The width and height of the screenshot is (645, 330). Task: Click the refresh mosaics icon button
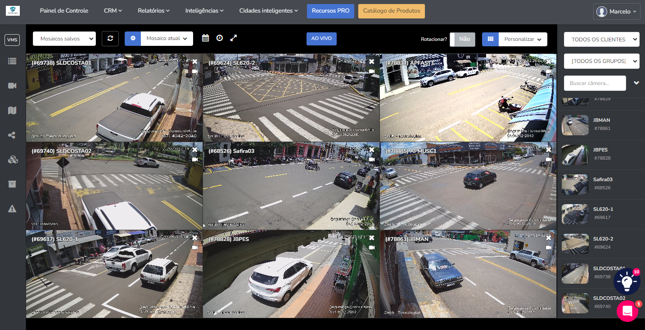click(110, 39)
